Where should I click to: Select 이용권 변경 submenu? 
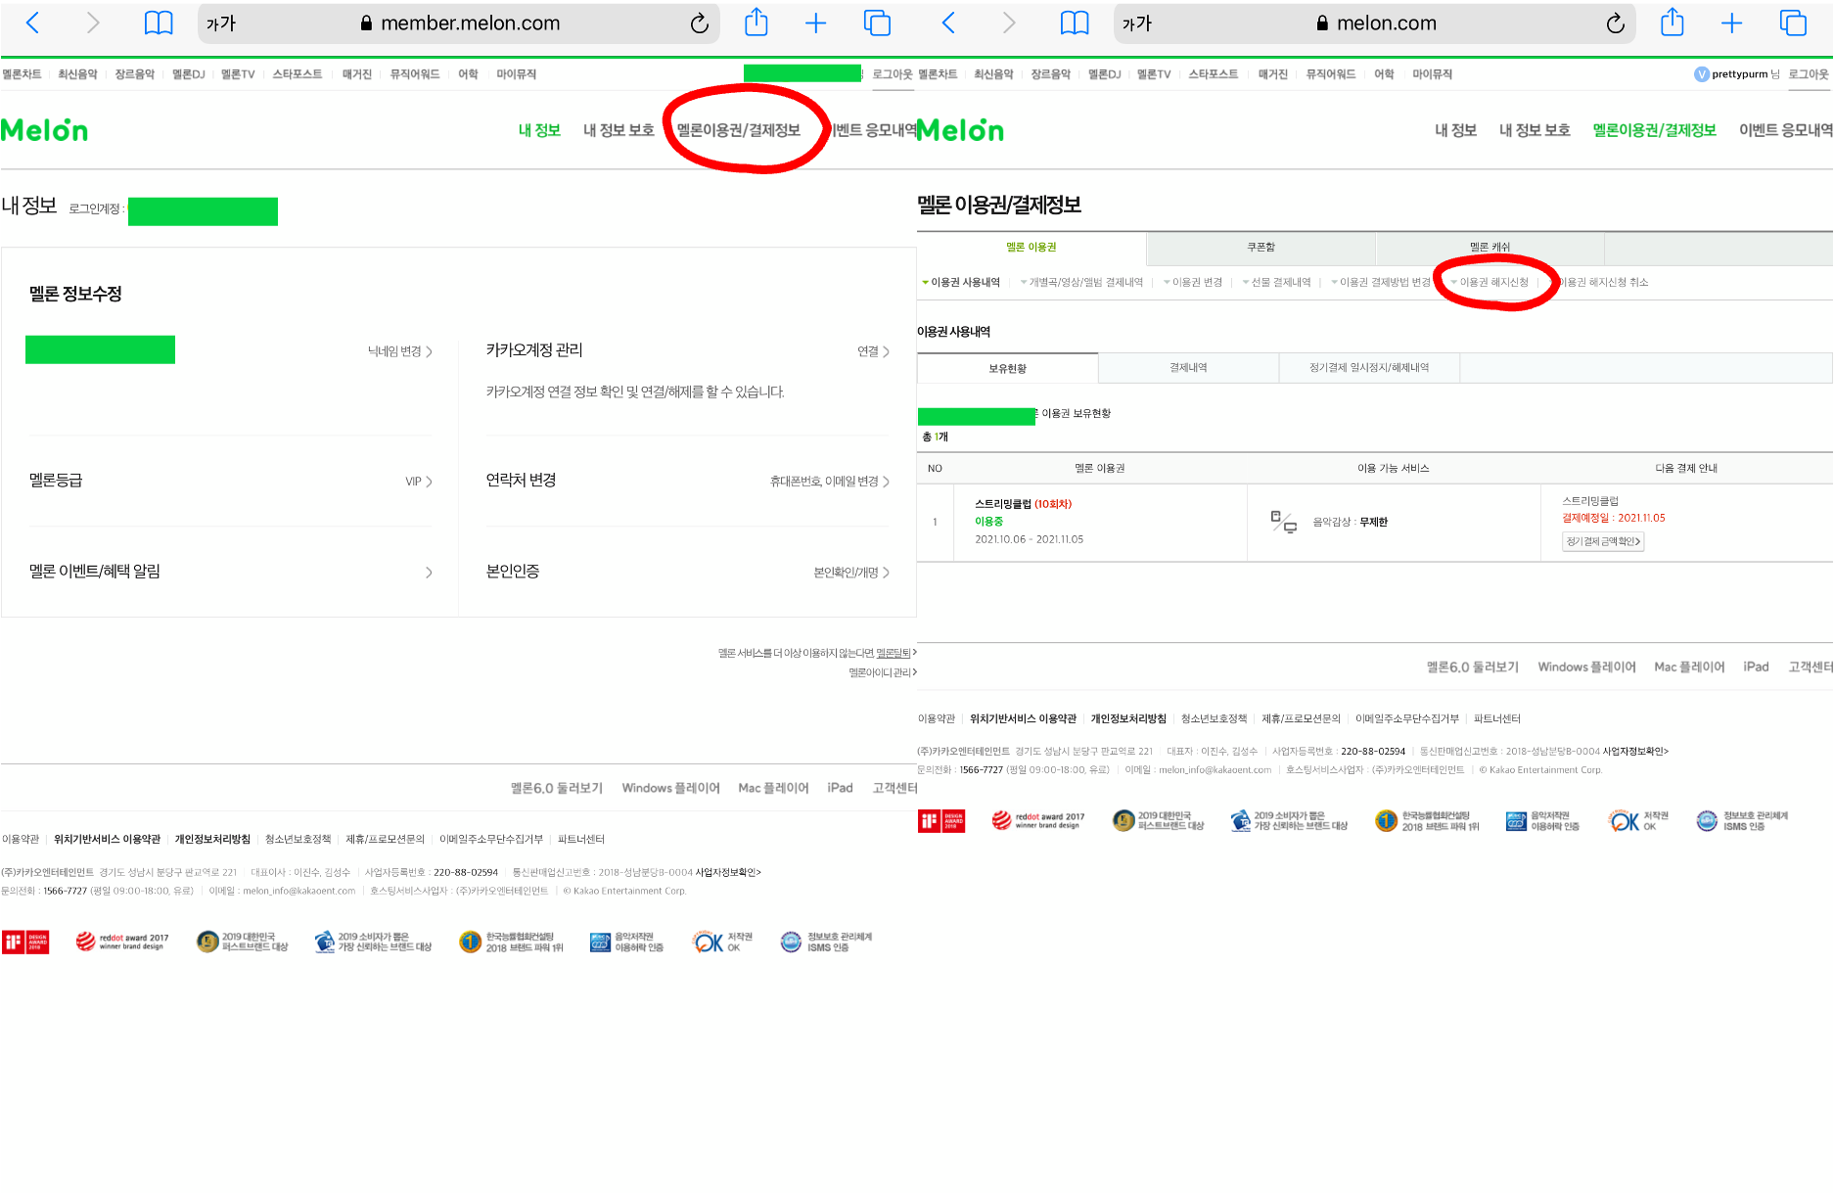1193,282
